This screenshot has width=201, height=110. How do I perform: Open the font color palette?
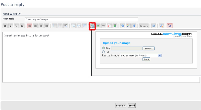128,26
